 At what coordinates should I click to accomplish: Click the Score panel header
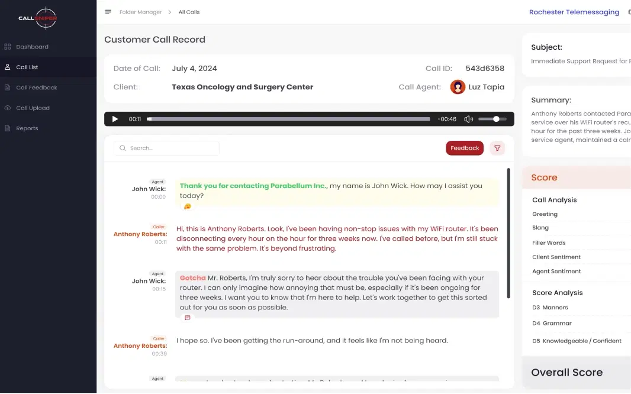click(x=577, y=177)
